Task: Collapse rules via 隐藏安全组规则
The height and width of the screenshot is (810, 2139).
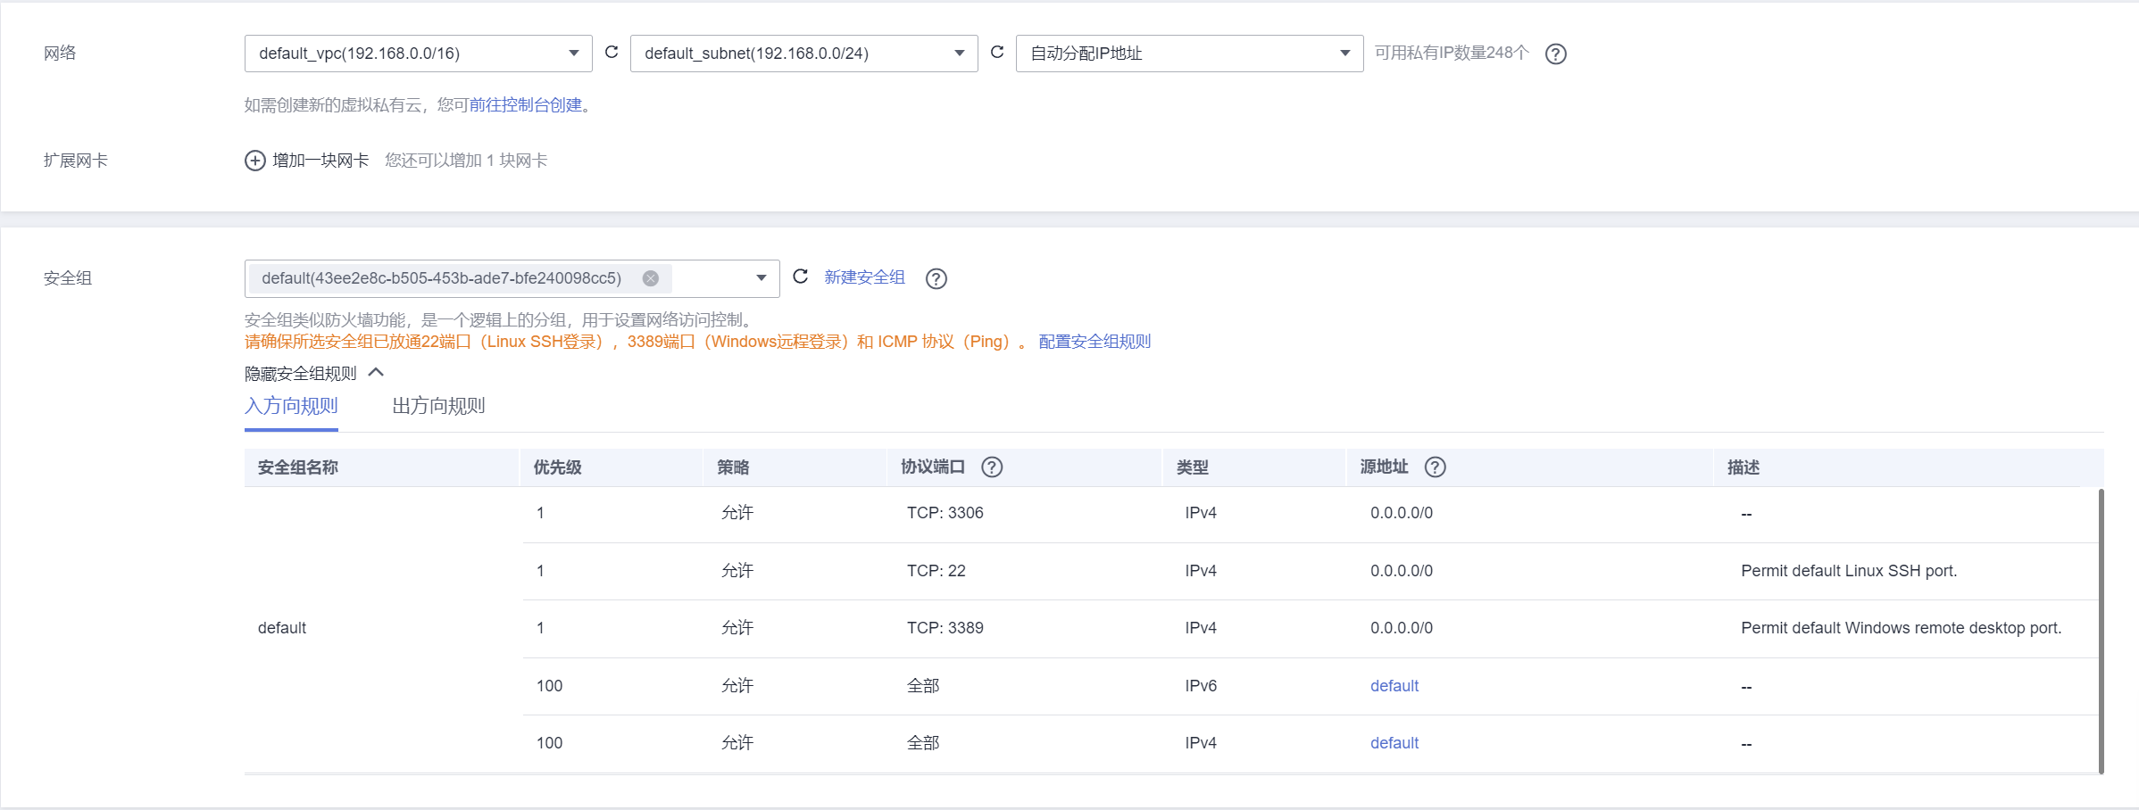Action: click(x=313, y=373)
